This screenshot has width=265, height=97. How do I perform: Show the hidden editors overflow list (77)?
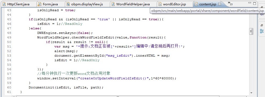coord(230,3)
